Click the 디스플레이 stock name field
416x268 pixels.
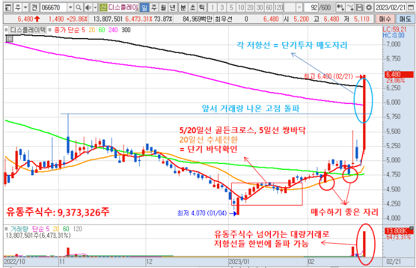pyautogui.click(x=123, y=8)
